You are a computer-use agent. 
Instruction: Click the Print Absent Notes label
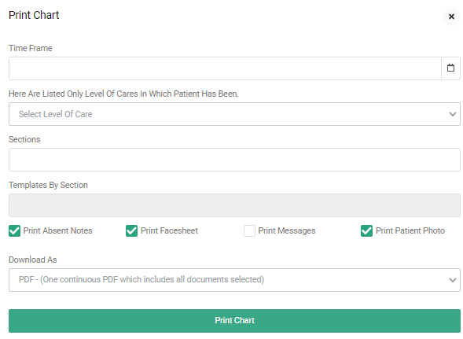tap(58, 230)
